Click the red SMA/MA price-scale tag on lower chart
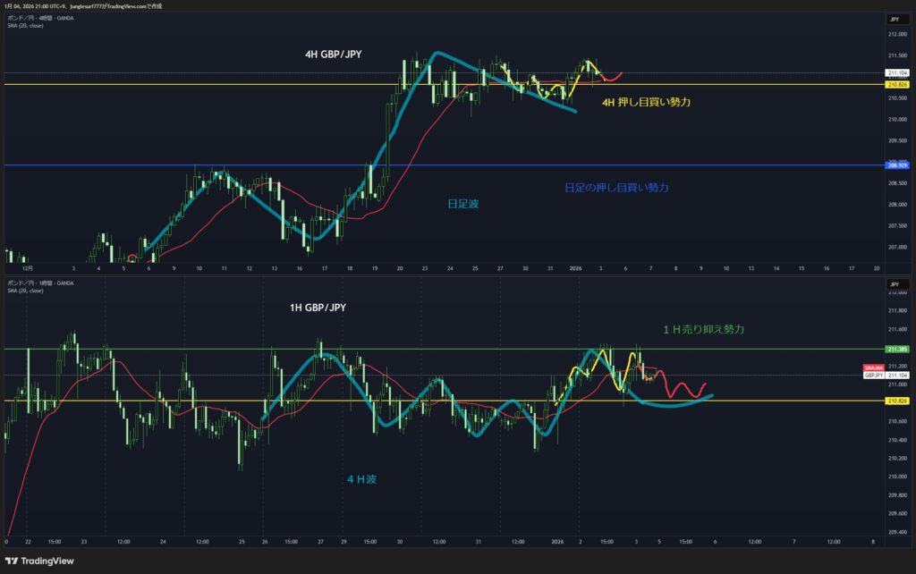 (873, 368)
